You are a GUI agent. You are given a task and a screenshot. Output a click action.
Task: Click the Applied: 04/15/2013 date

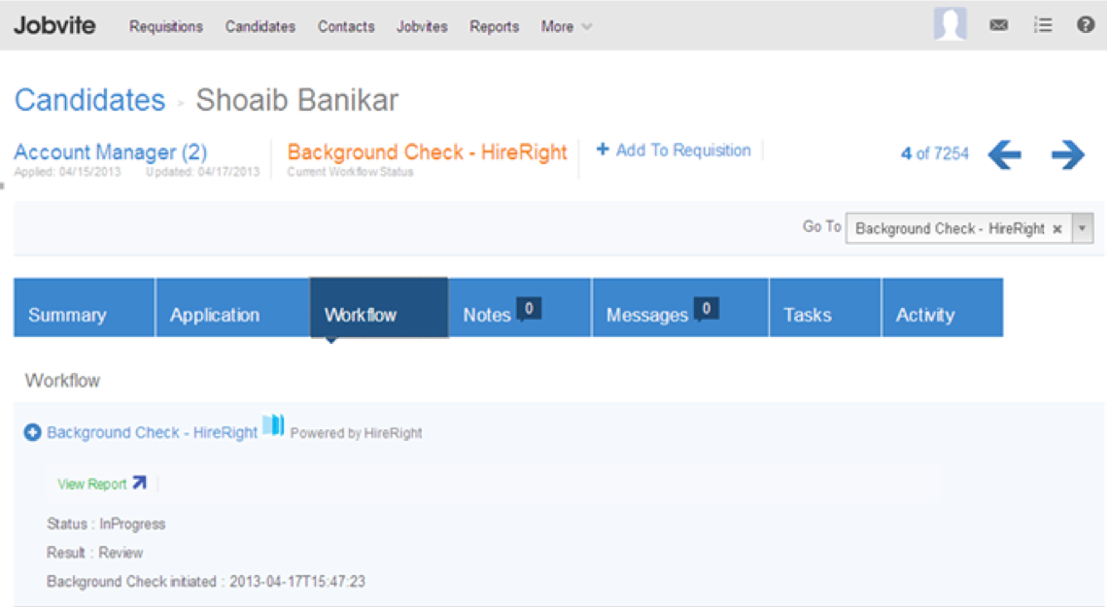click(x=67, y=172)
